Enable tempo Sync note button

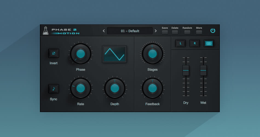coord(54,89)
